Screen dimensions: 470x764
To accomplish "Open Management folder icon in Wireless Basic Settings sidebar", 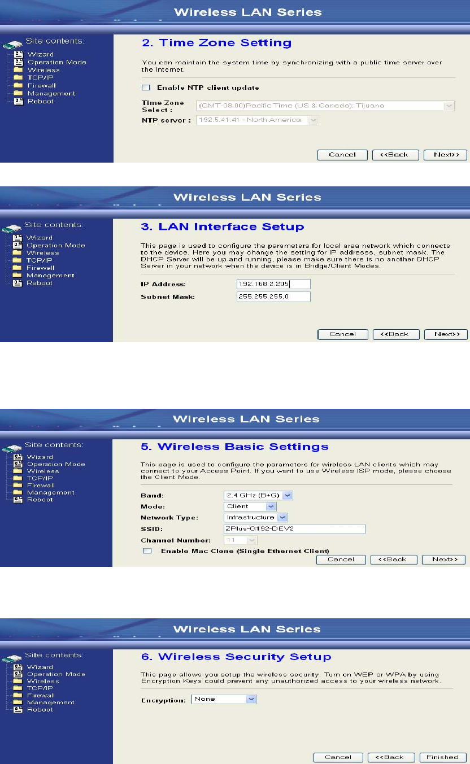I will click(18, 492).
